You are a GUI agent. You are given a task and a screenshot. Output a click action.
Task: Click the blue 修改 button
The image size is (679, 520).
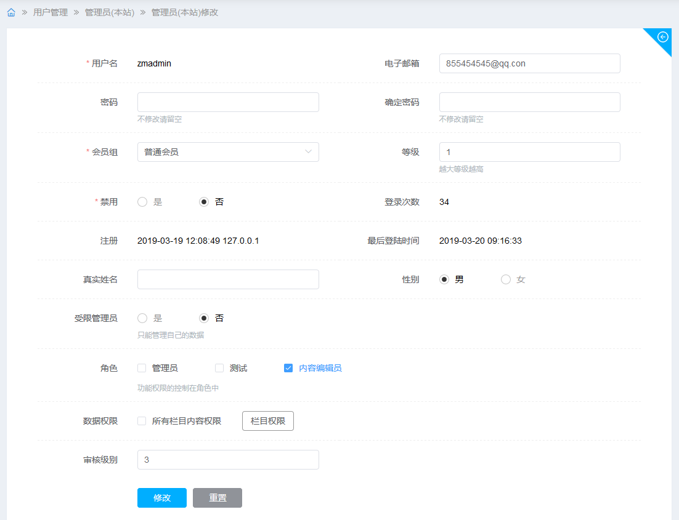point(161,498)
